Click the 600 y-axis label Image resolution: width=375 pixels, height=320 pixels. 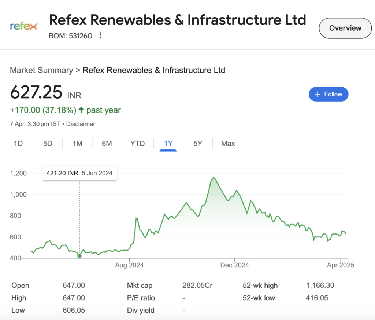15,237
